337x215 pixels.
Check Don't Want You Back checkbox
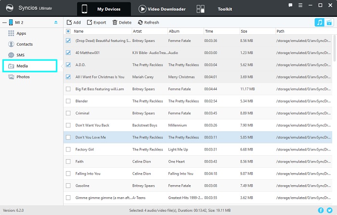[68, 125]
